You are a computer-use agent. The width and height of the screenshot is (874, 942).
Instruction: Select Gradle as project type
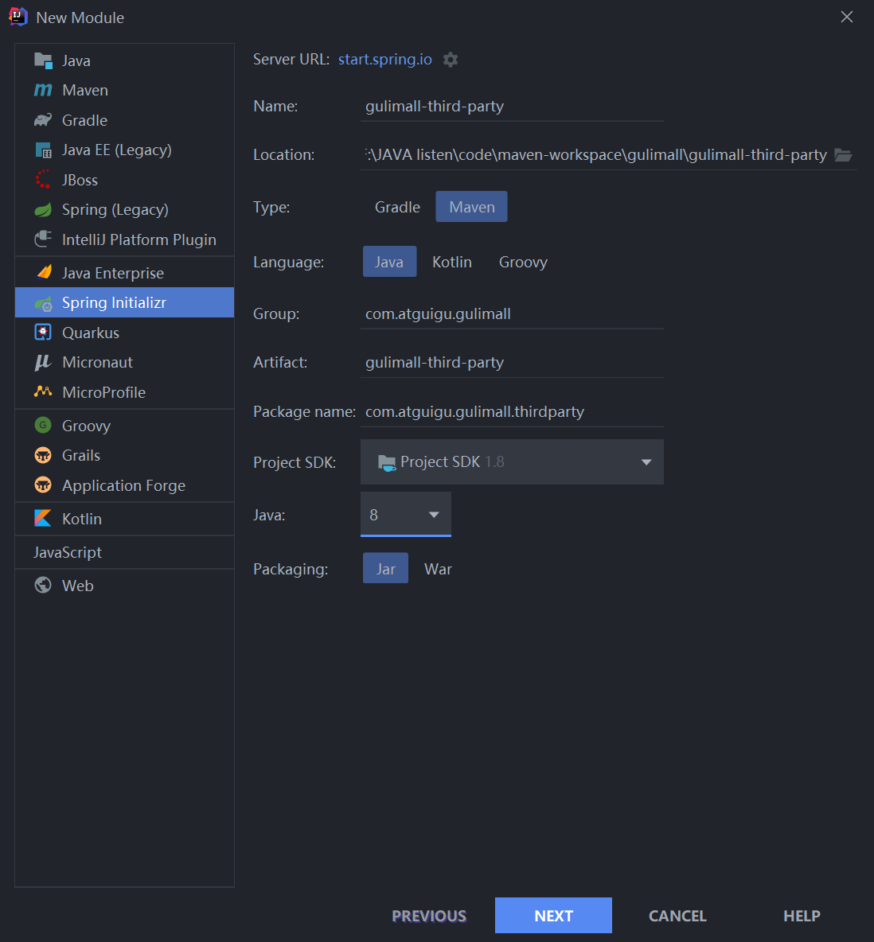pos(397,207)
